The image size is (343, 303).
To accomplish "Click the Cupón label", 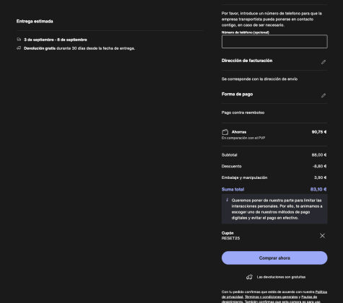I will coord(227,233).
